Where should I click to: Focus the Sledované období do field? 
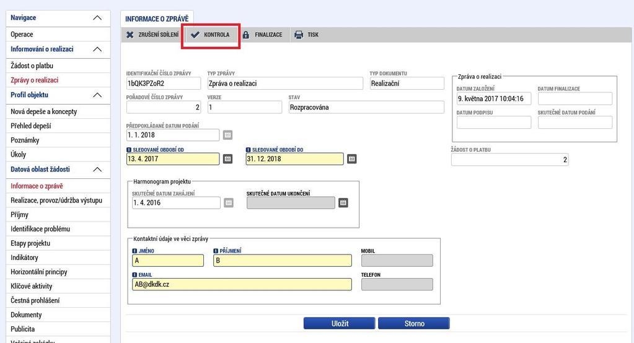point(294,158)
